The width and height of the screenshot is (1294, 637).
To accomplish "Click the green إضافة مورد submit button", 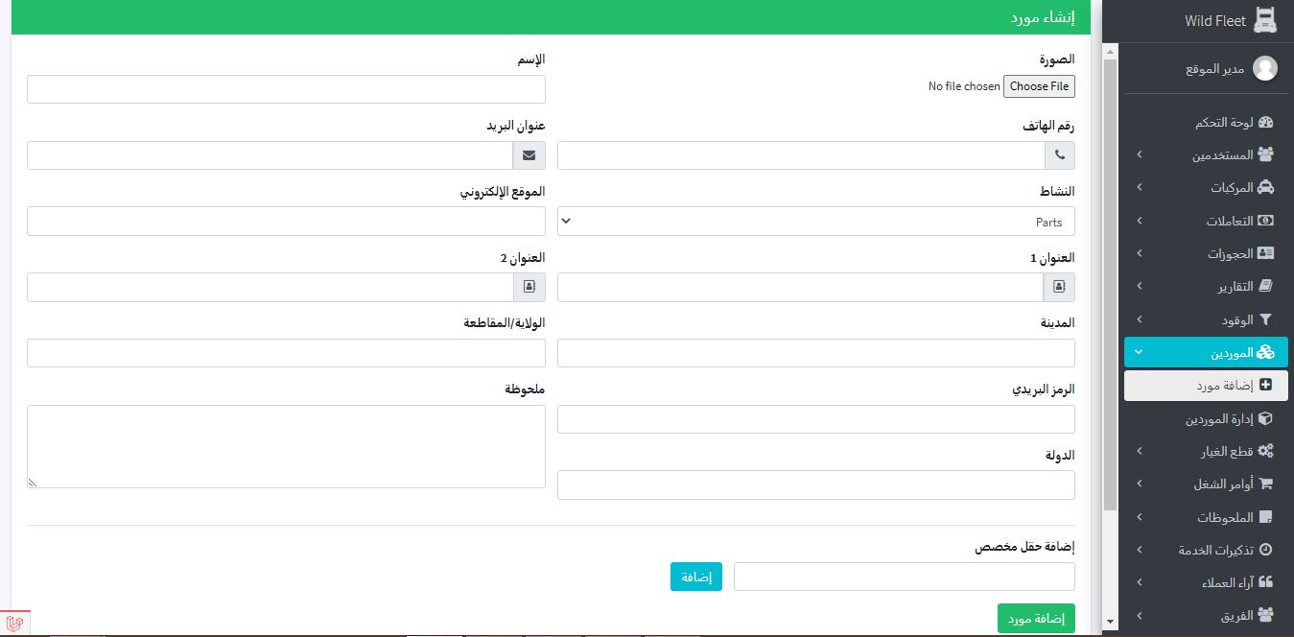I will pos(1036,619).
